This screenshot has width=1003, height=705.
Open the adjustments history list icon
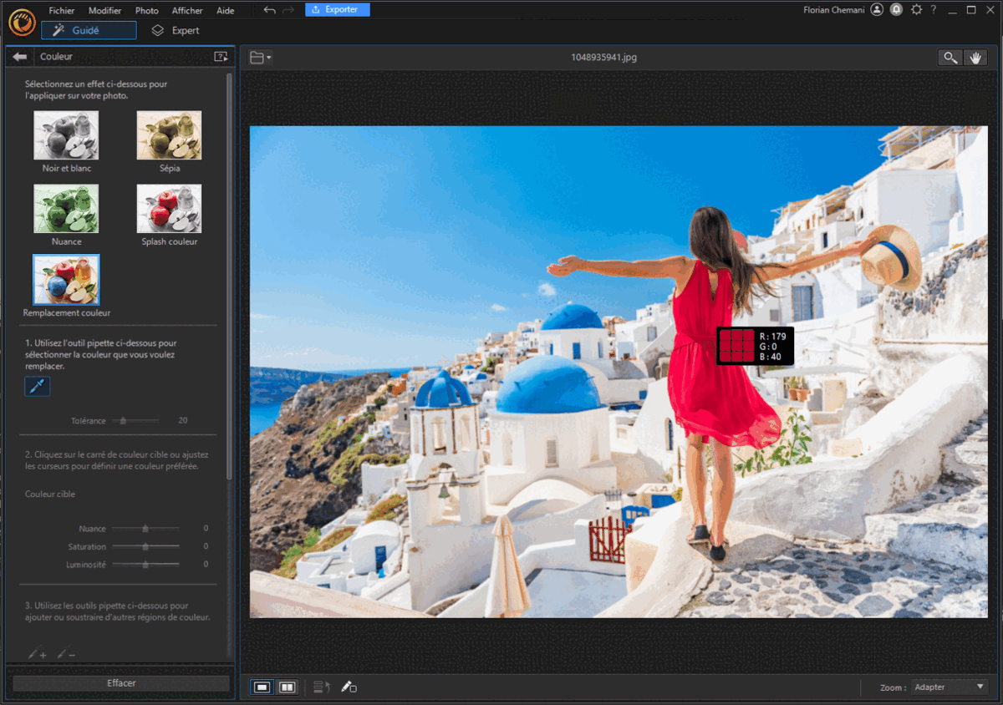322,686
